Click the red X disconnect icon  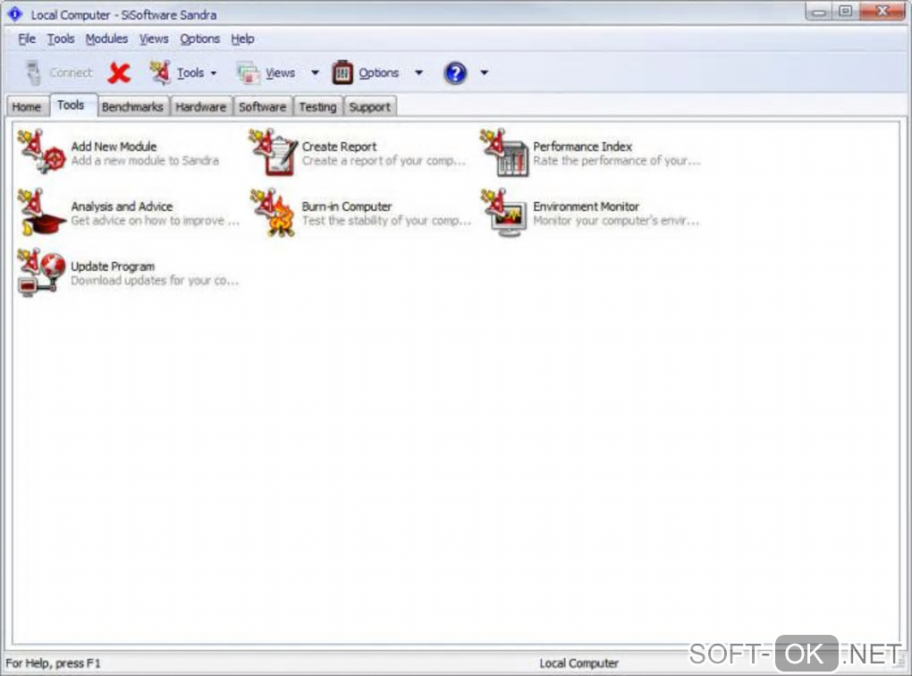pyautogui.click(x=119, y=72)
